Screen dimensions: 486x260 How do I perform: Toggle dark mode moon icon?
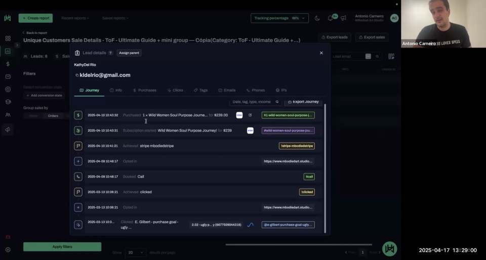[317, 18]
